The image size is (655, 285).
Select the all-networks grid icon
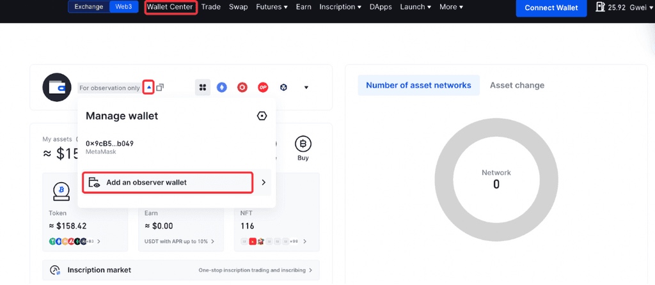point(202,88)
